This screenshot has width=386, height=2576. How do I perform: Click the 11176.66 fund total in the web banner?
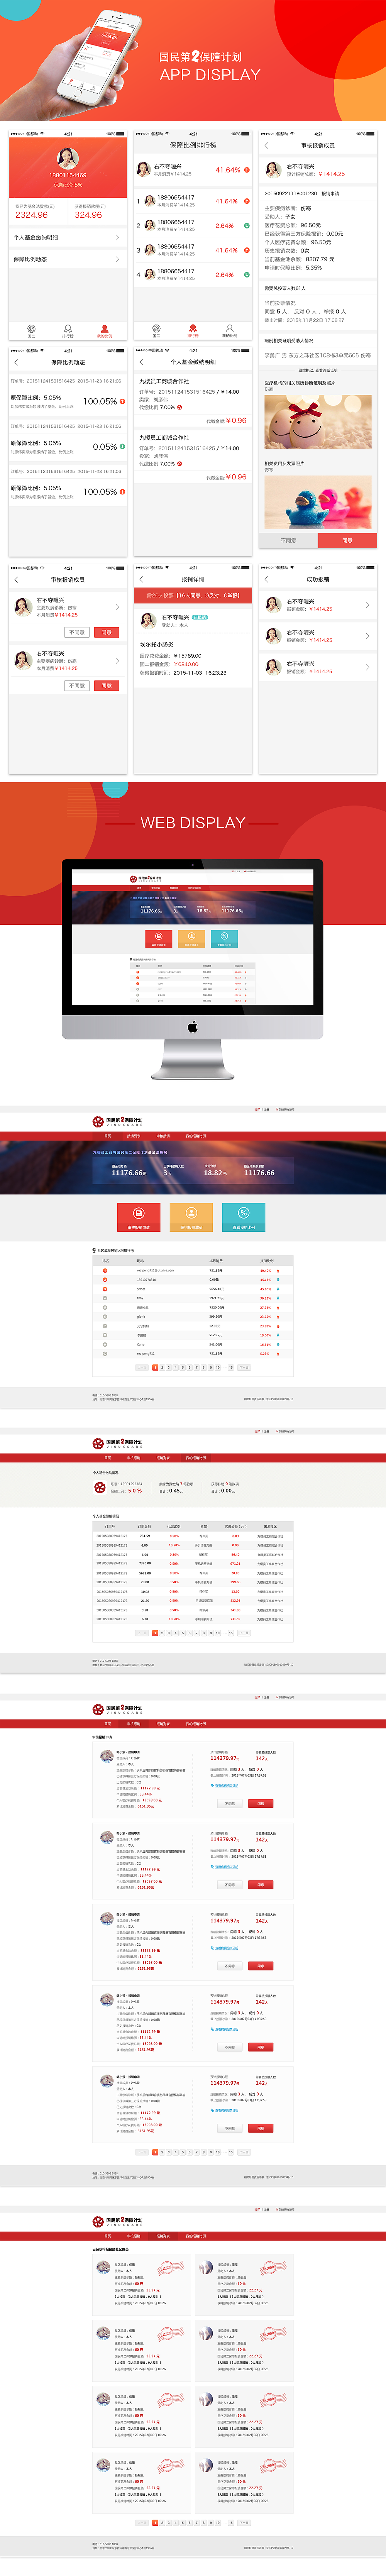[x=128, y=1173]
